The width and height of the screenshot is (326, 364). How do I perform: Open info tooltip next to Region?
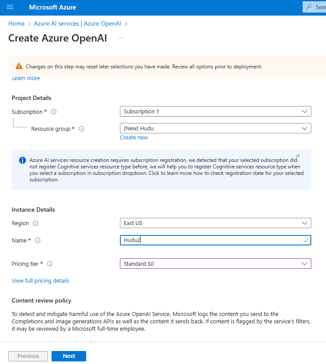[36, 223]
